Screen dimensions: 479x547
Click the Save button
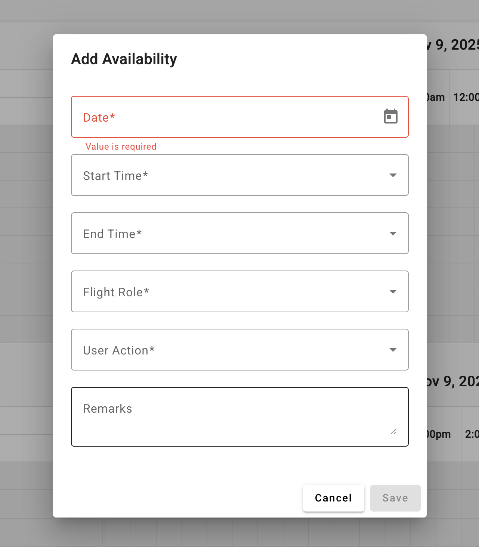(x=395, y=498)
